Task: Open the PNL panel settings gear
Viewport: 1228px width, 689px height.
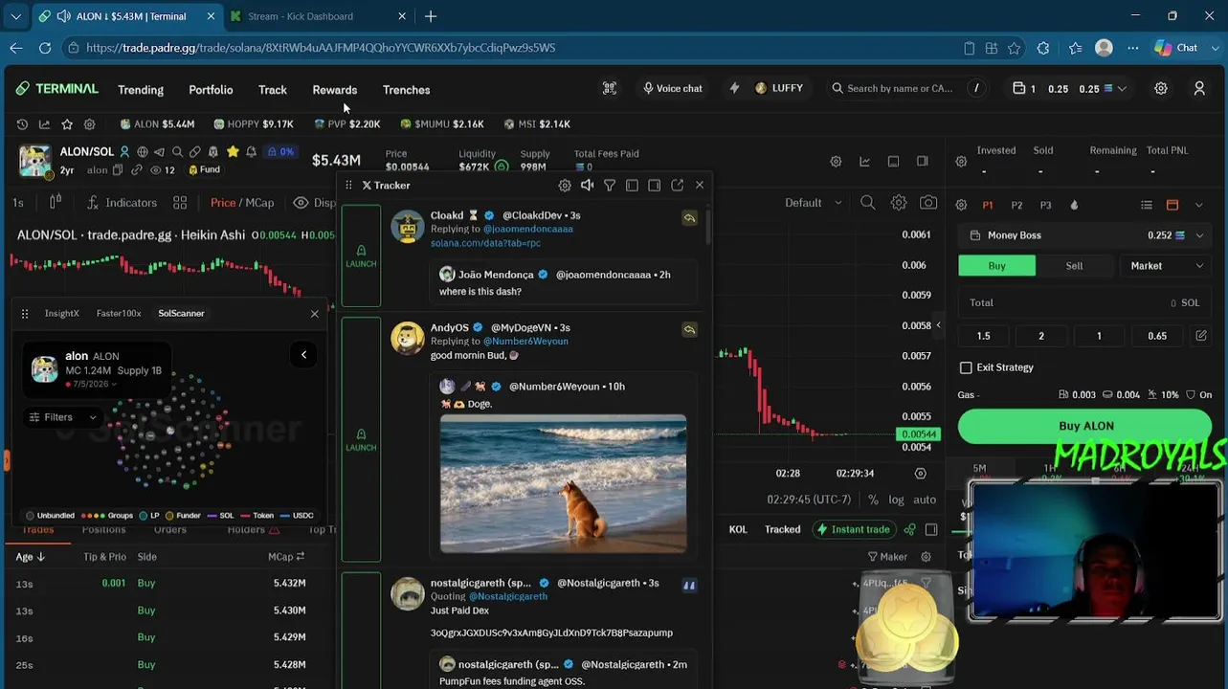Action: click(961, 161)
